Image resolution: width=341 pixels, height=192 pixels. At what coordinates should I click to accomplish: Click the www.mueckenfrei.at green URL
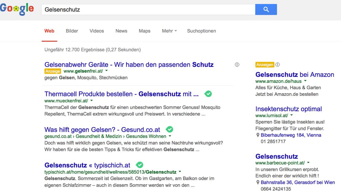[x=66, y=101]
